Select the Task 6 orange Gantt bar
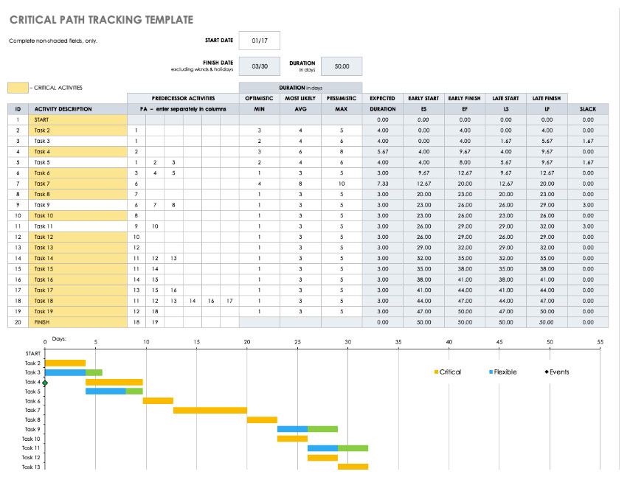The width and height of the screenshot is (630, 477). 158,401
